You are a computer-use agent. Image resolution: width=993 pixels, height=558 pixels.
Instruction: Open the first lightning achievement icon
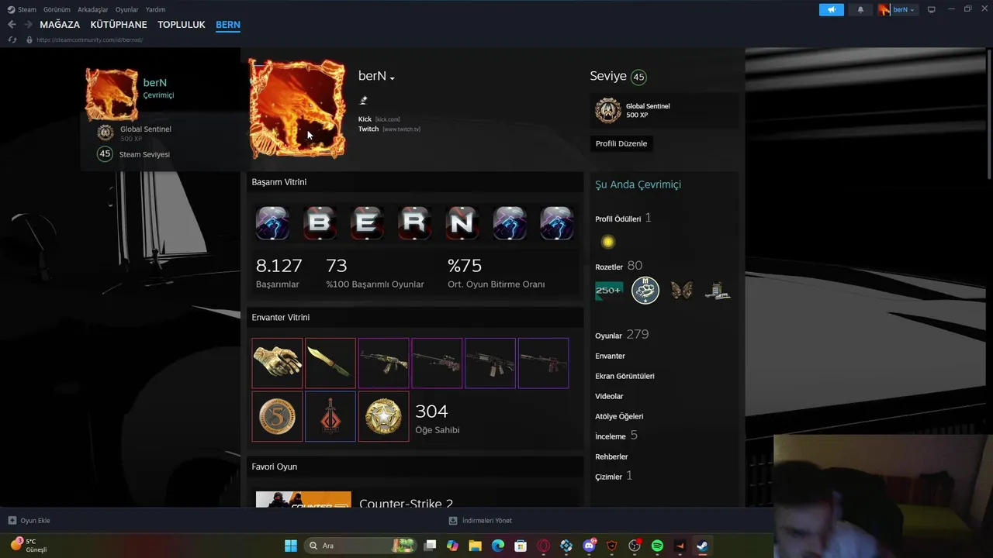[273, 223]
